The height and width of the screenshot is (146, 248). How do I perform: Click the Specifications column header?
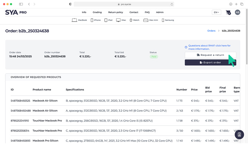click(x=75, y=89)
